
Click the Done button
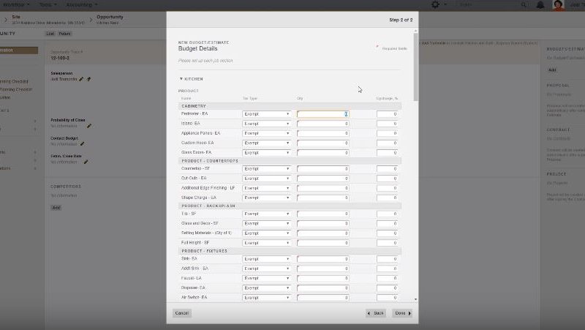402,313
